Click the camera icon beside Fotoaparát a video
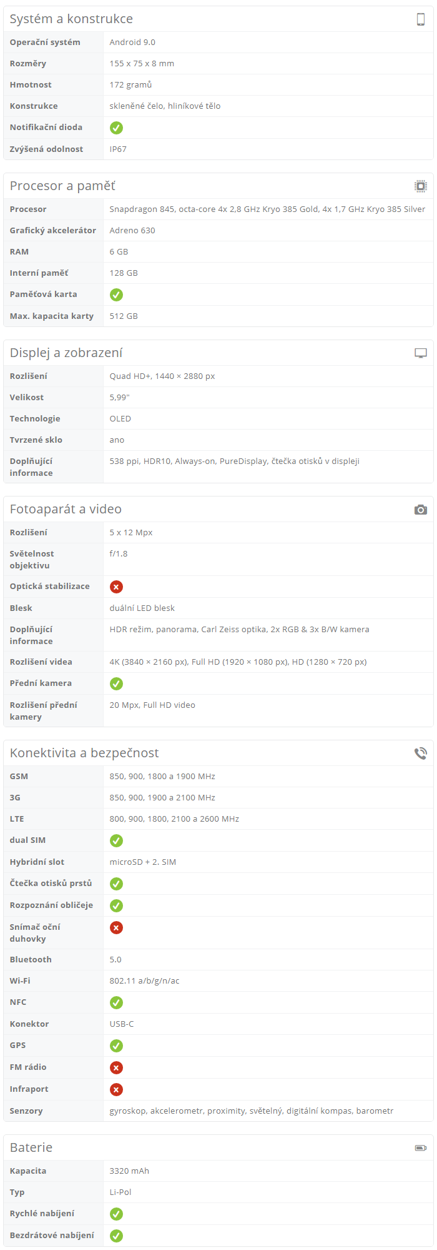437x1250 pixels. pos(421,510)
